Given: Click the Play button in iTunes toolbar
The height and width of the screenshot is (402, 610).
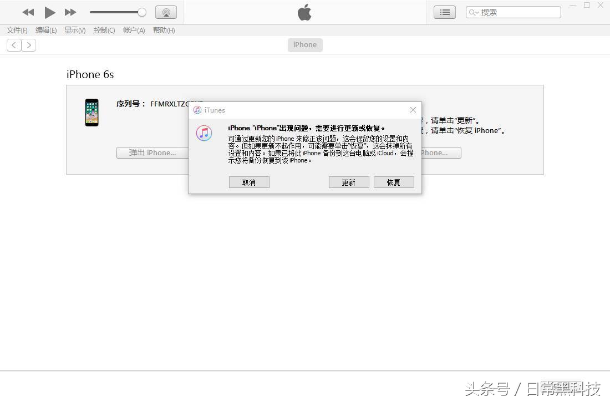Looking at the screenshot, I should (49, 12).
